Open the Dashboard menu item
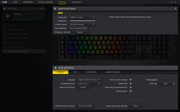This screenshot has height=112, width=180. click(28, 2)
